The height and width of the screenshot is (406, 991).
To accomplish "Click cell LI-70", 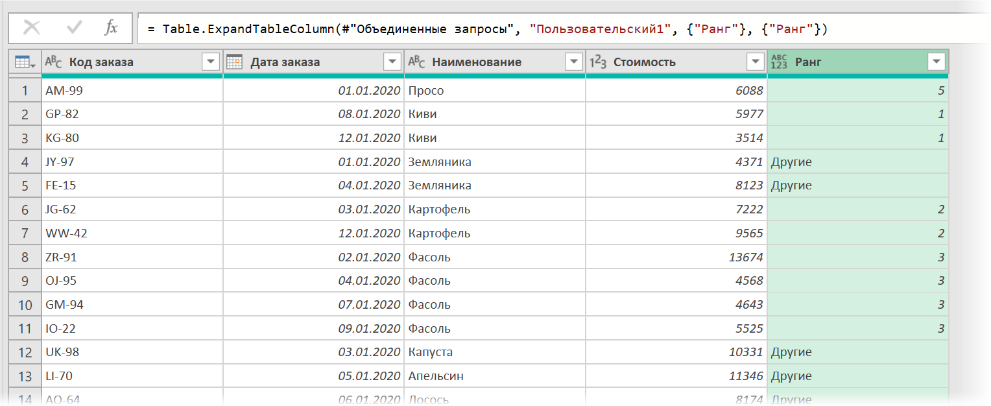I will [132, 376].
